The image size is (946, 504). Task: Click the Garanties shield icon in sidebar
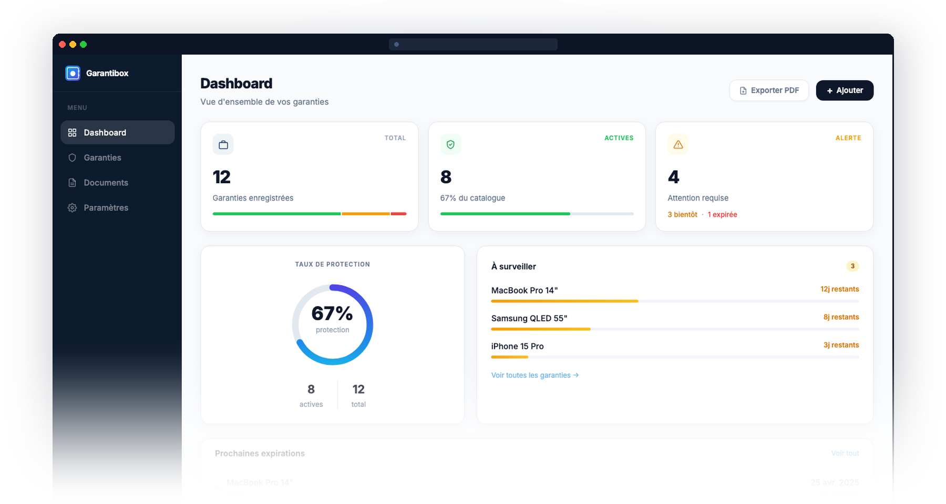tap(73, 157)
